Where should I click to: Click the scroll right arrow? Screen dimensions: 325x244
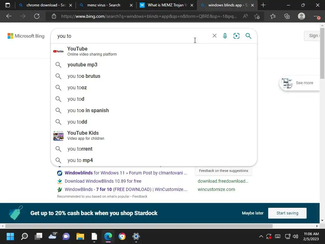tap(317, 226)
